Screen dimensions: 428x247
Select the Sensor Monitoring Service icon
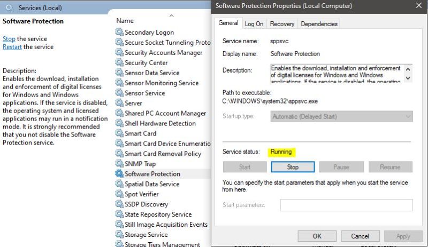tap(119, 83)
